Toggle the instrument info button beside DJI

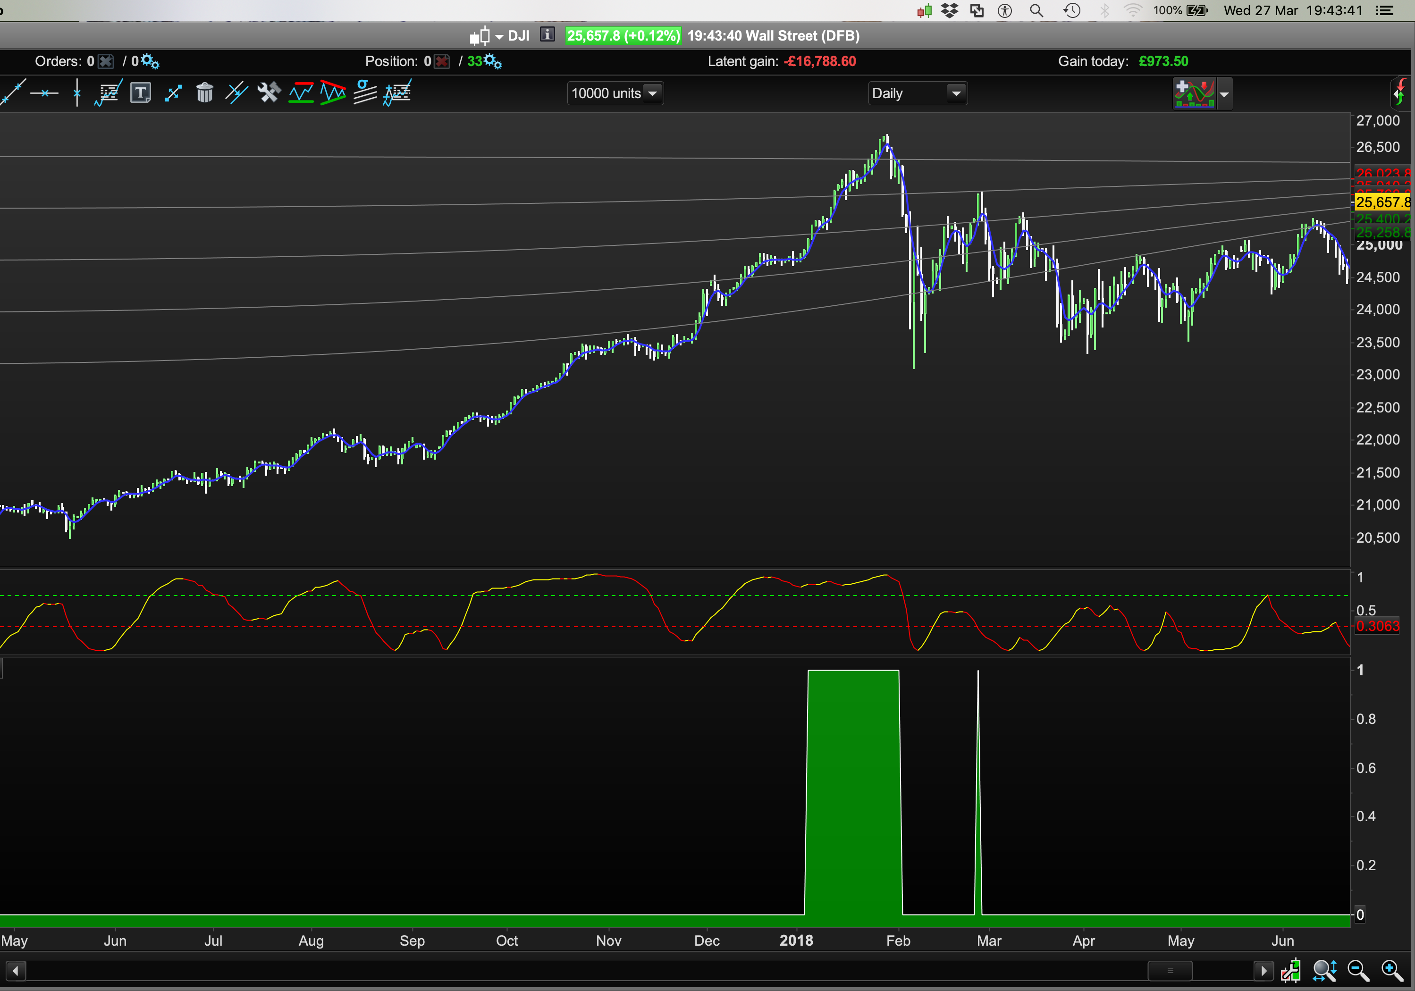(x=547, y=35)
